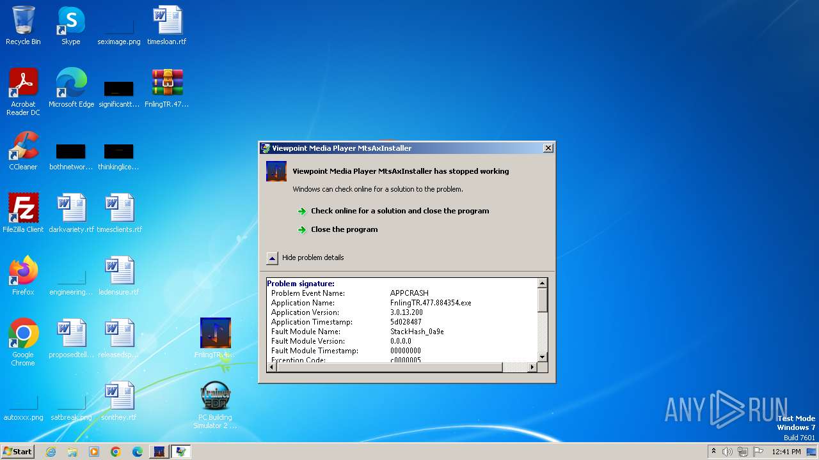The width and height of the screenshot is (819, 460).
Task: Open the Firefox desktop shortcut
Action: 23,276
